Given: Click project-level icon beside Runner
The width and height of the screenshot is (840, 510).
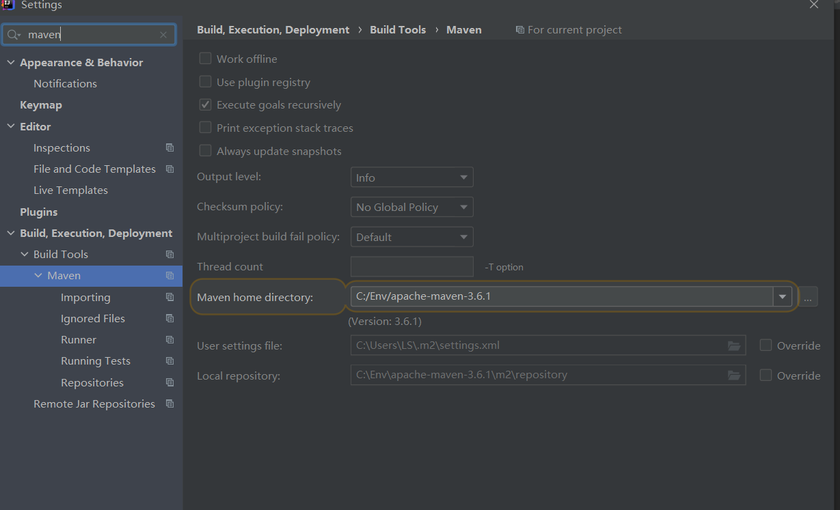Looking at the screenshot, I should pos(170,340).
